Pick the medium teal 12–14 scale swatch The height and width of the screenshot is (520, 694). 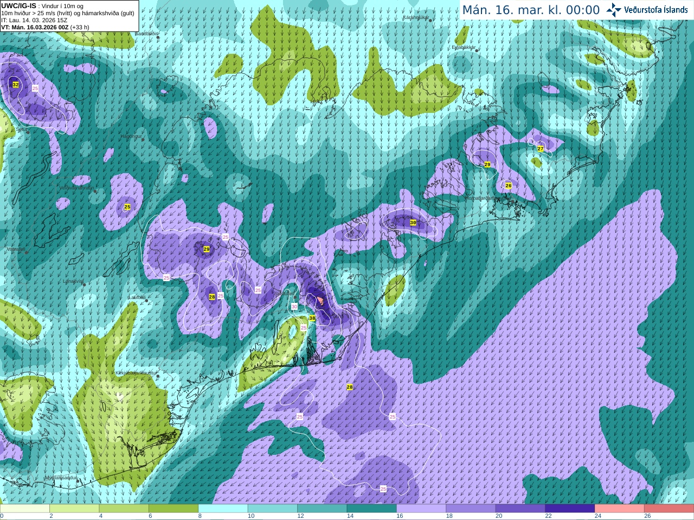tap(322, 509)
